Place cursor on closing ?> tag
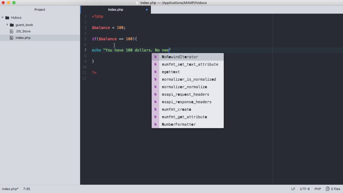The width and height of the screenshot is (343, 193). pos(94,73)
